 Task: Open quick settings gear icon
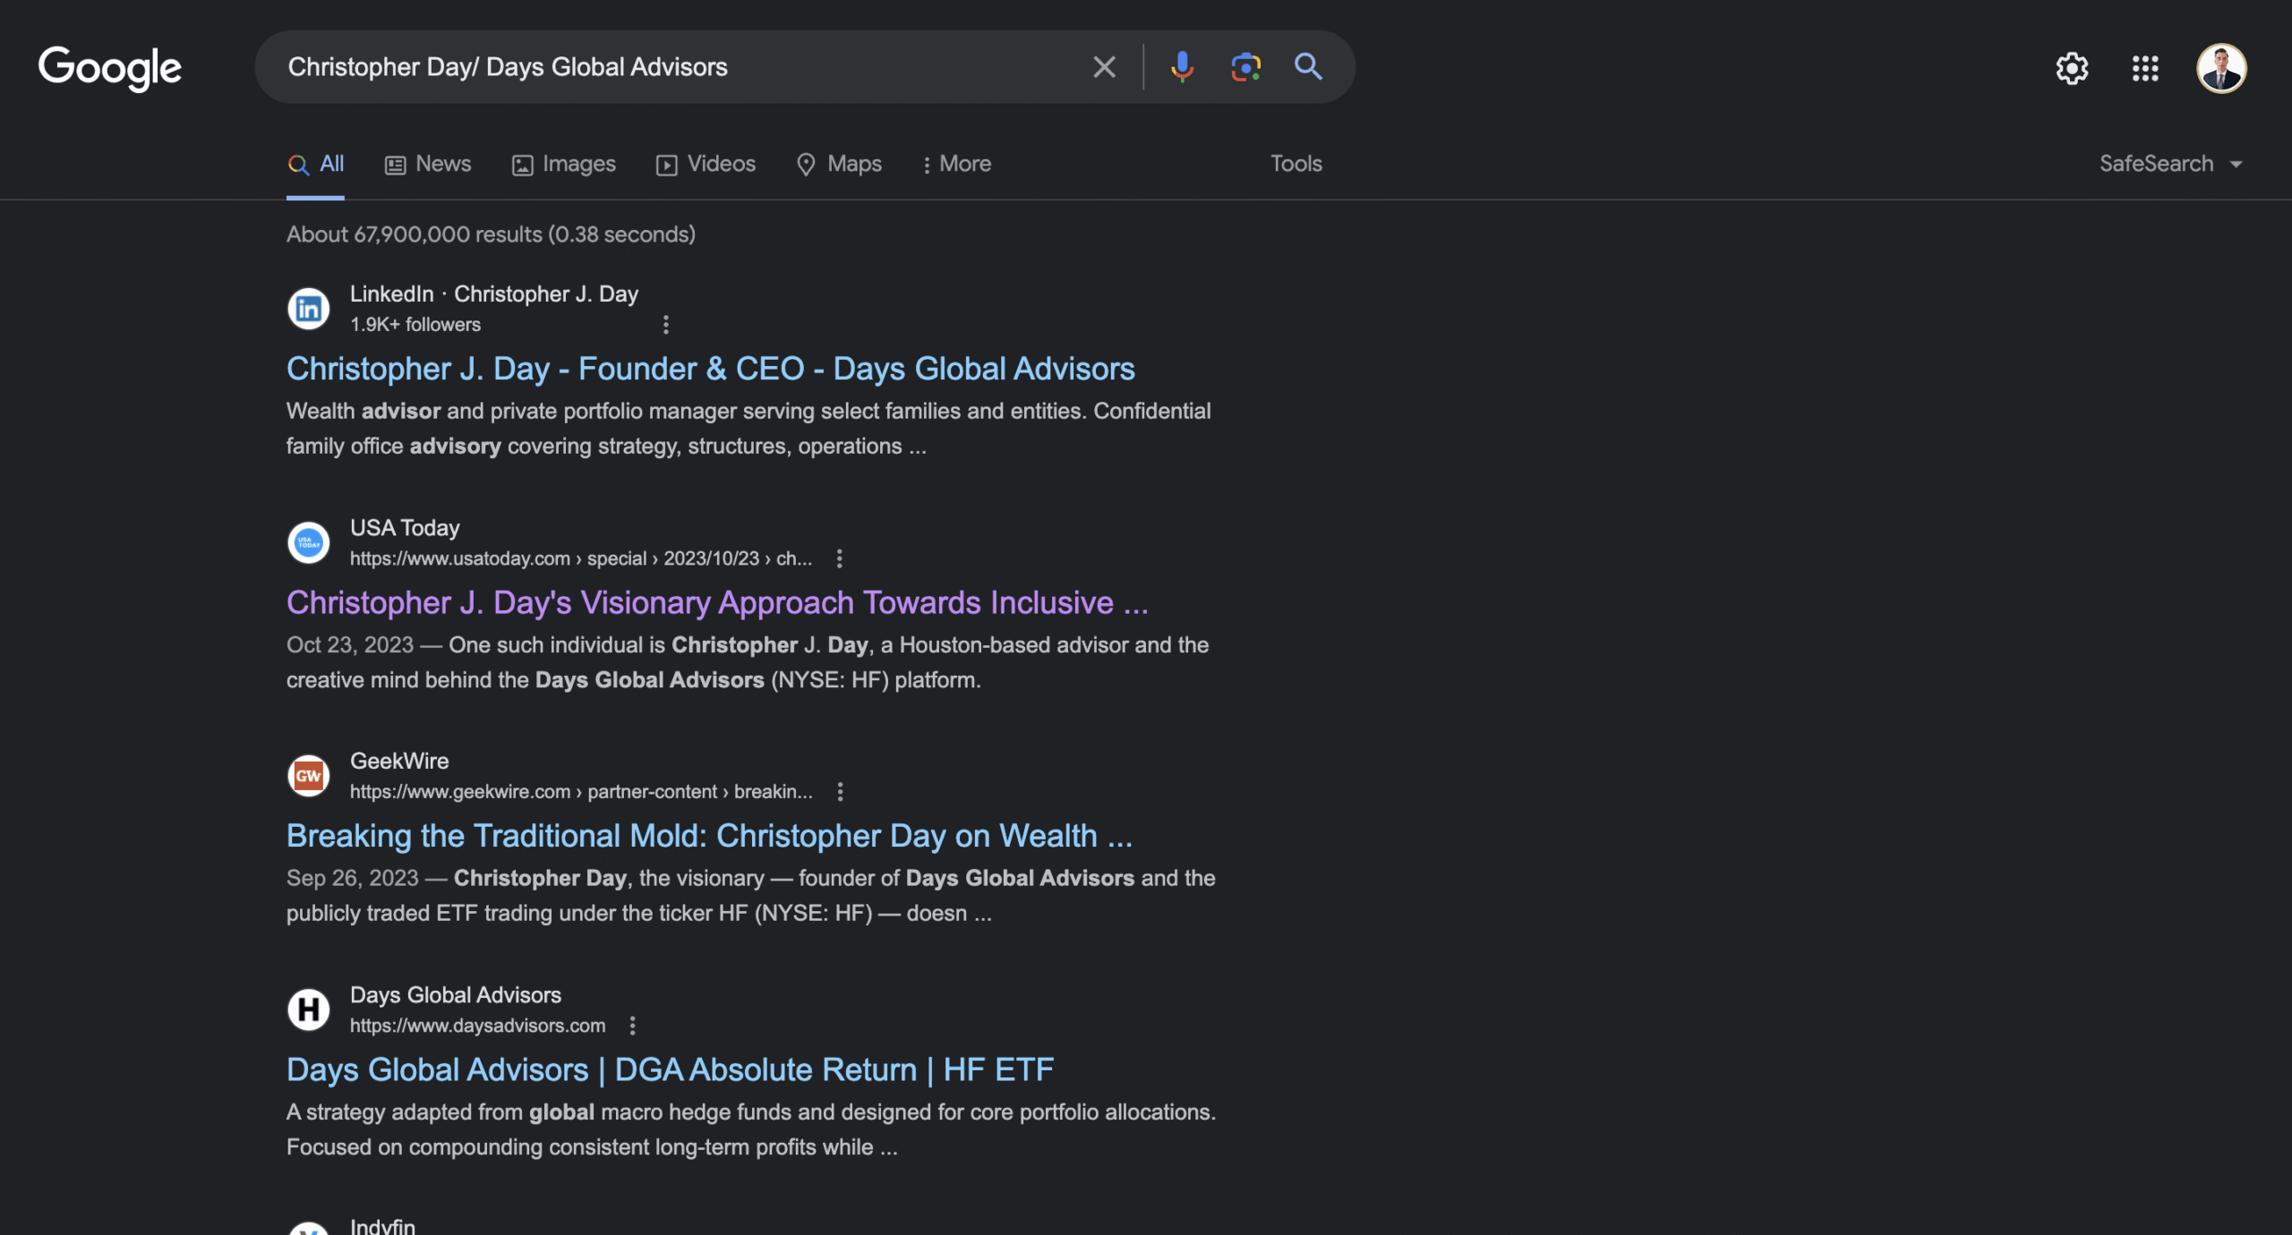coord(2072,68)
